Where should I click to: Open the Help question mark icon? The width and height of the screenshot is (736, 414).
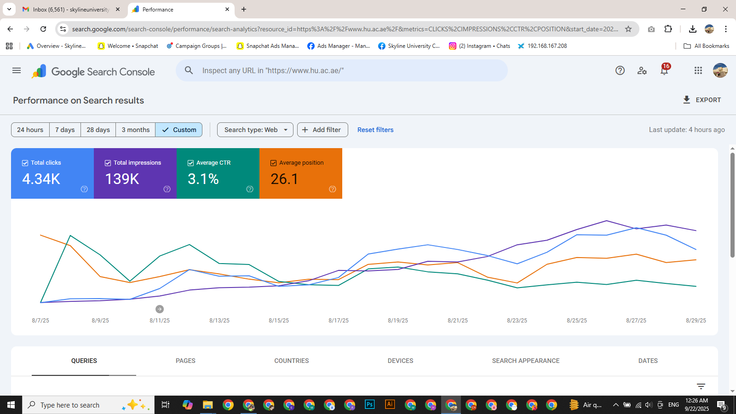click(620, 70)
